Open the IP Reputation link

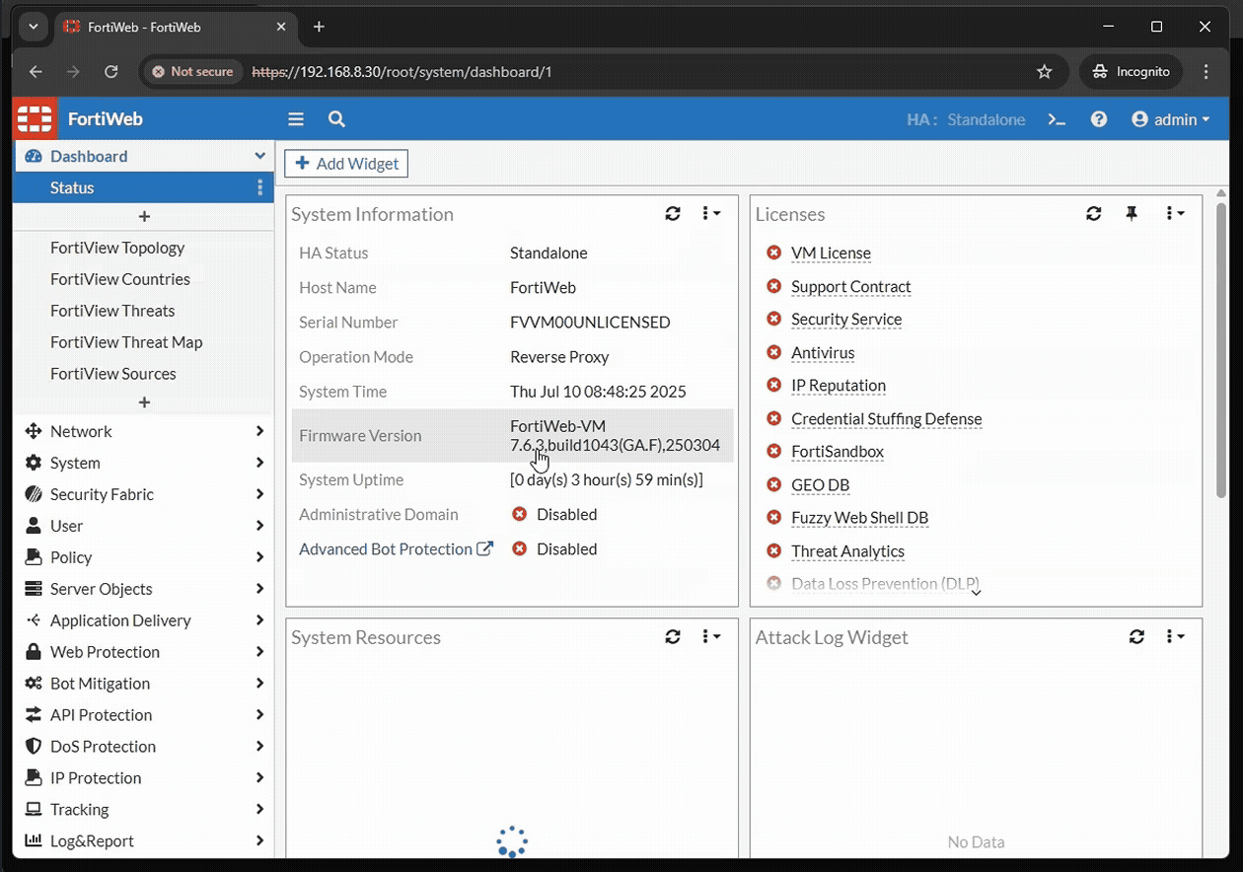pos(839,385)
